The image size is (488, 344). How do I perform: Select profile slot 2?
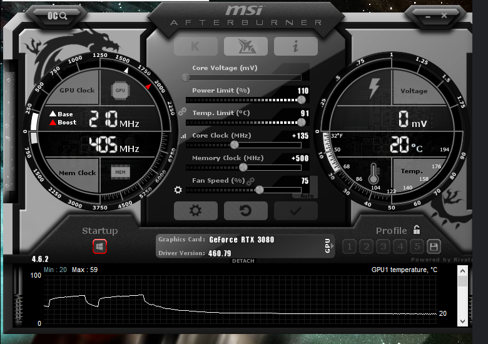click(x=366, y=247)
